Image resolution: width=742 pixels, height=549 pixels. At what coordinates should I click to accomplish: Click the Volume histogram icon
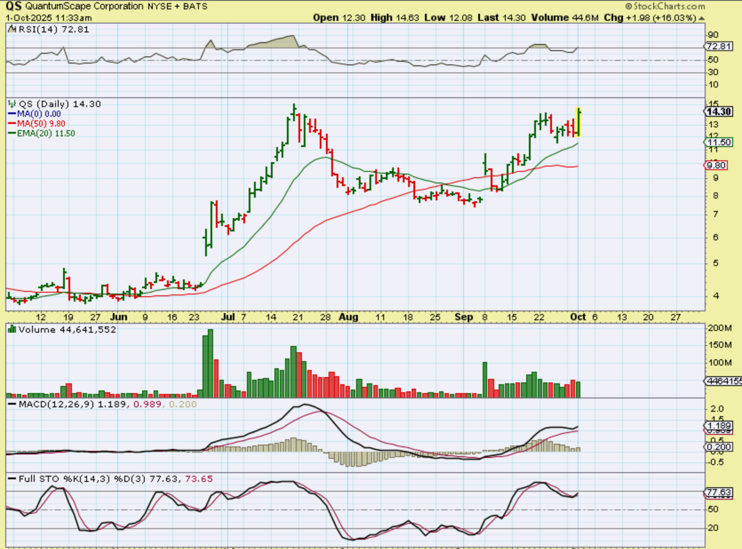click(x=12, y=330)
